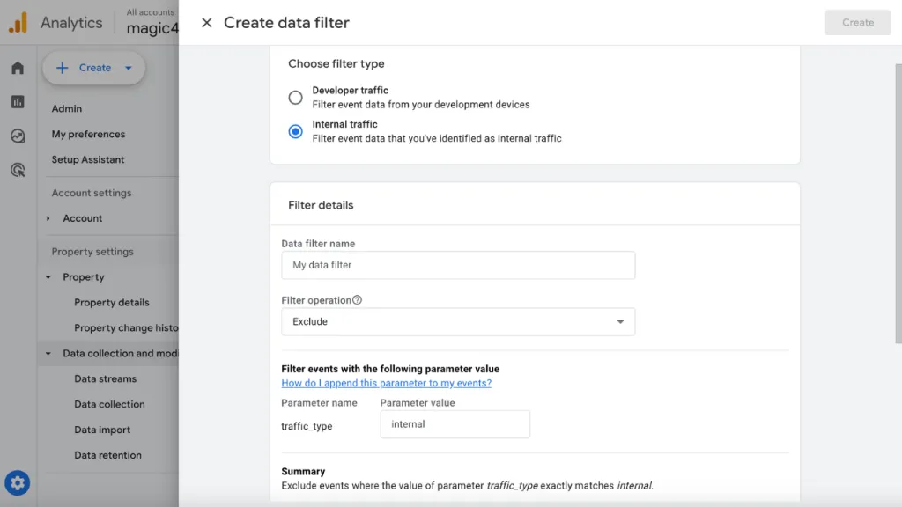Open Setup Assistant in the sidebar
902x507 pixels.
(x=88, y=160)
